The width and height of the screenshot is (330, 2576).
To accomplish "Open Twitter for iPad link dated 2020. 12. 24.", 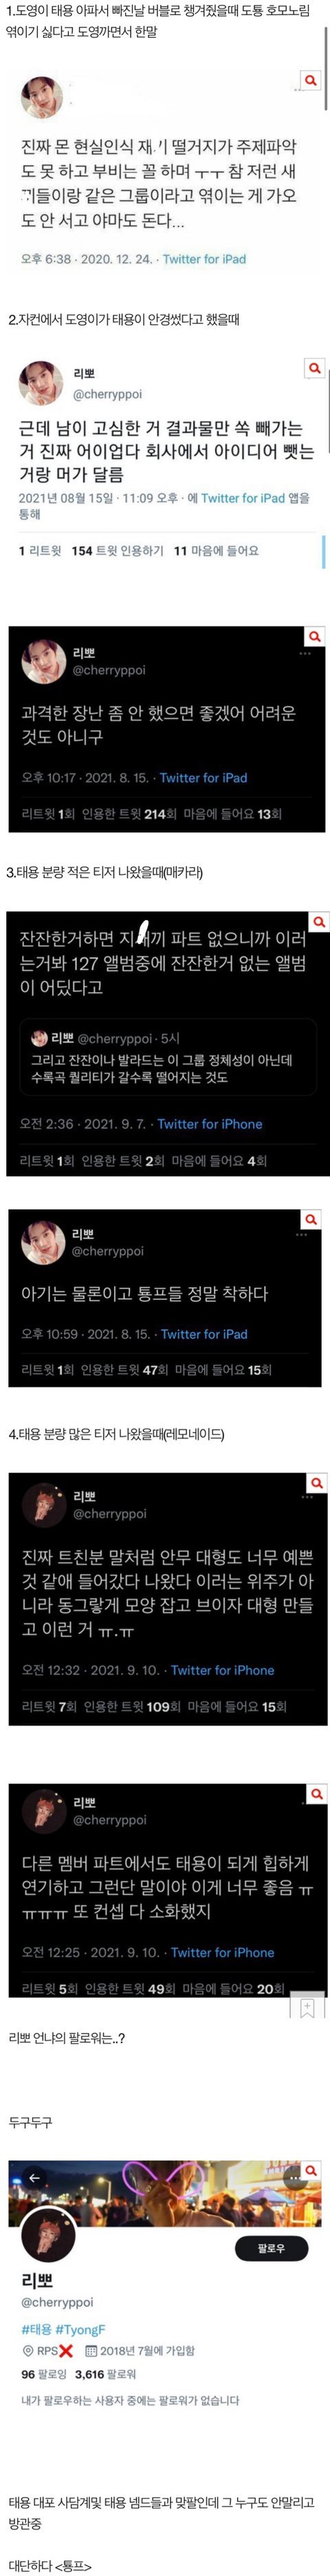I will tap(204, 259).
